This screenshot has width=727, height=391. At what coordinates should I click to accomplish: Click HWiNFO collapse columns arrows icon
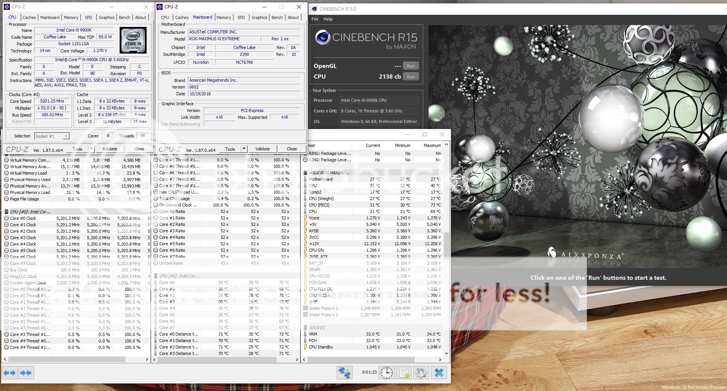(x=26, y=373)
